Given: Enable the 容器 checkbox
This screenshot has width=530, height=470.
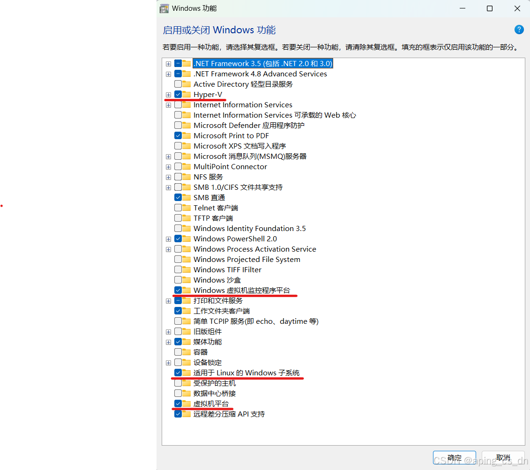Looking at the screenshot, I should point(178,352).
